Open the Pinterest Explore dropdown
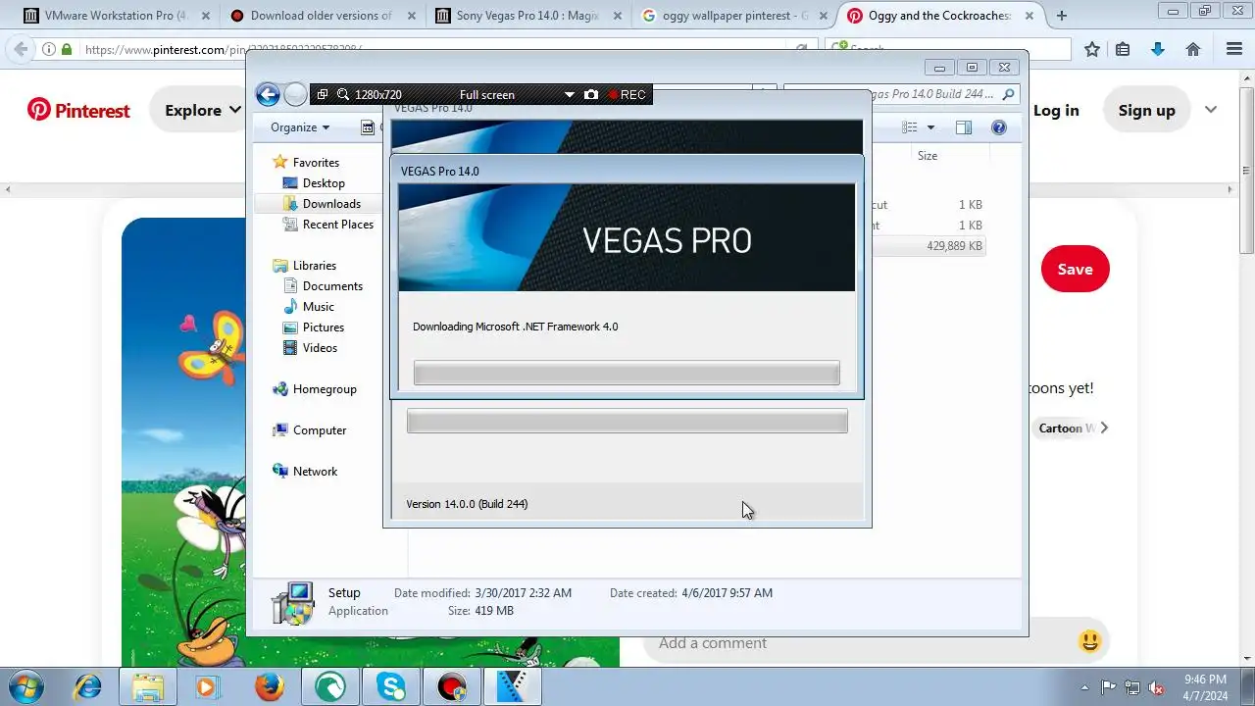This screenshot has width=1255, height=706. (x=202, y=110)
